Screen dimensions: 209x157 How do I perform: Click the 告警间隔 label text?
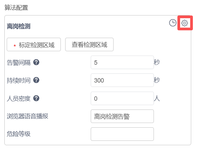pos(19,62)
